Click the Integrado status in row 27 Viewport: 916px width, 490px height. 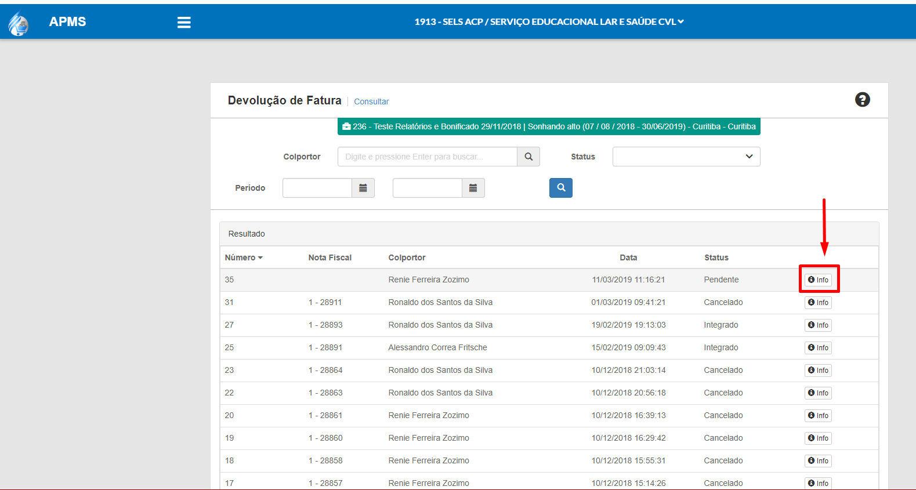tap(721, 325)
